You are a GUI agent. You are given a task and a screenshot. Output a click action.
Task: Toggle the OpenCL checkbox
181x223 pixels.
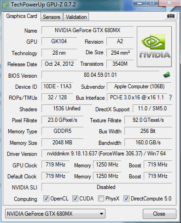coord(46,199)
